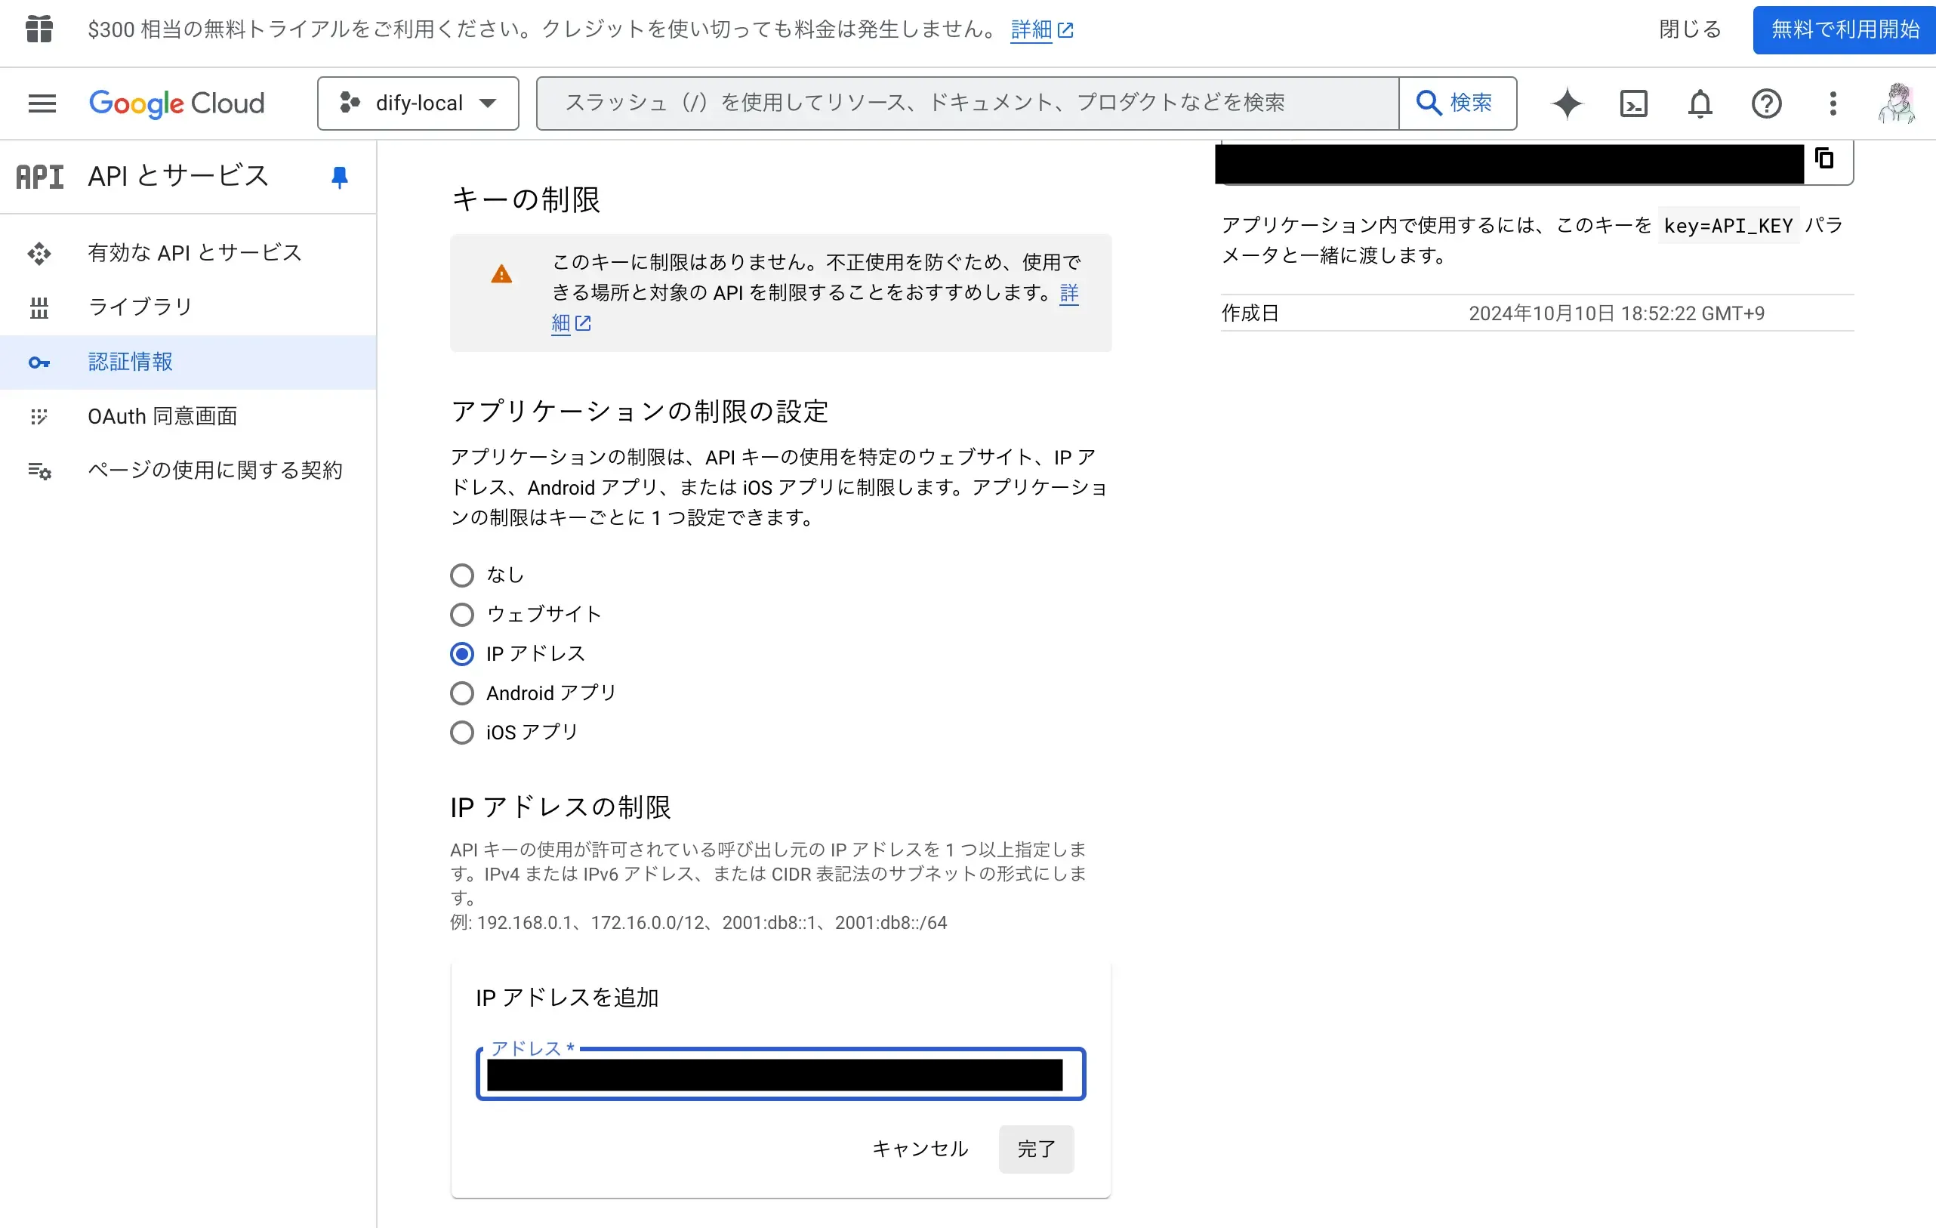Open the ライブラリ page
Viewport: 1936px width, 1228px height.
188,307
